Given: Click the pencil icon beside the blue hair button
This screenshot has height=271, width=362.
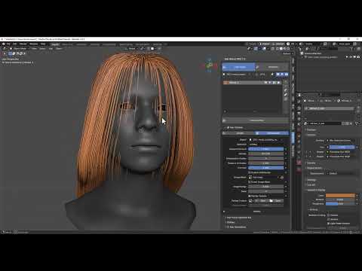Looking at the screenshot, I should [x=257, y=67].
